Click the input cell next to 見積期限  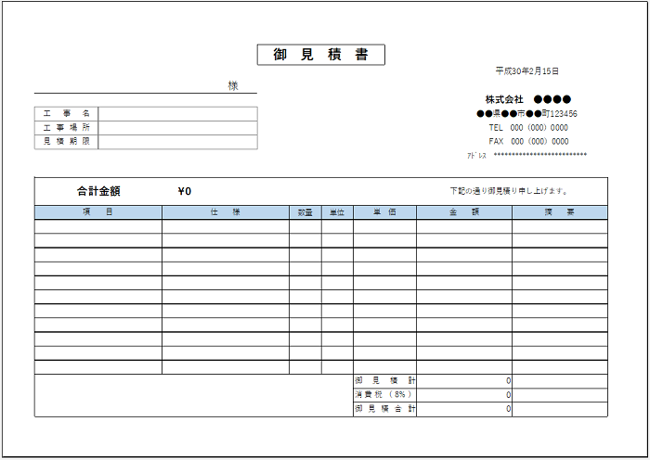coord(176,142)
